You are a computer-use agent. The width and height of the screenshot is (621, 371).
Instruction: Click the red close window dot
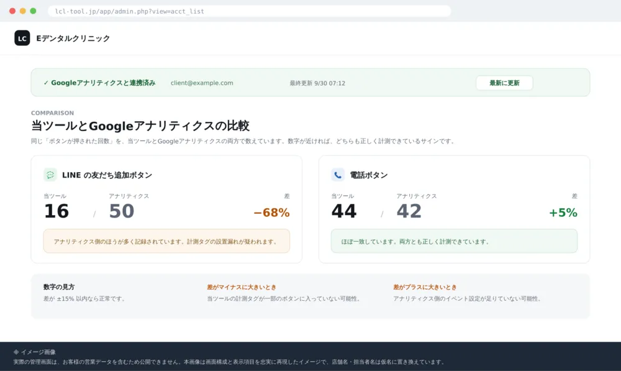pos(12,11)
